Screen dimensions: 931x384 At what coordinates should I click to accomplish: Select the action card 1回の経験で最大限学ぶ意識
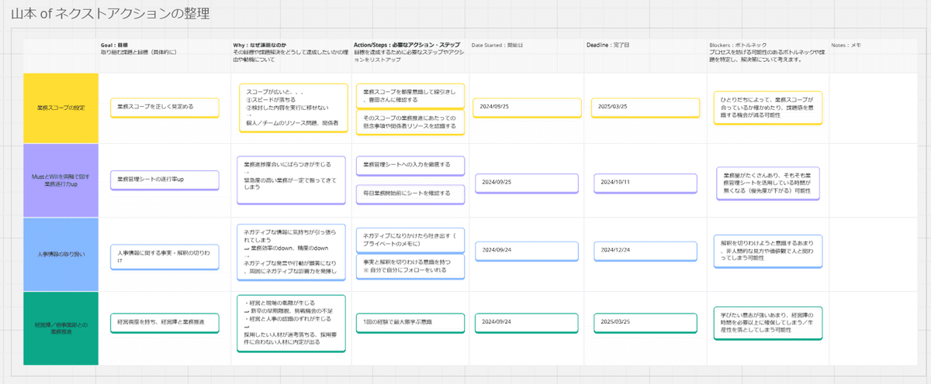pos(410,321)
